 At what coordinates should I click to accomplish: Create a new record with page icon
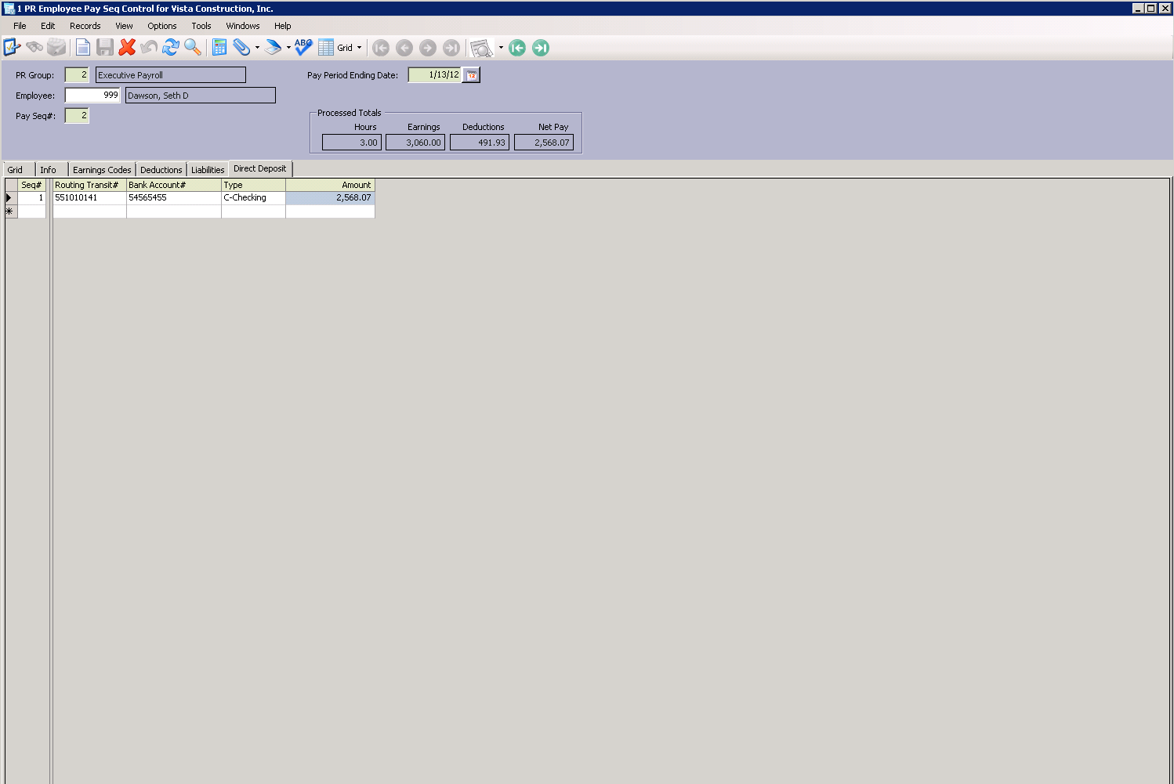[82, 48]
